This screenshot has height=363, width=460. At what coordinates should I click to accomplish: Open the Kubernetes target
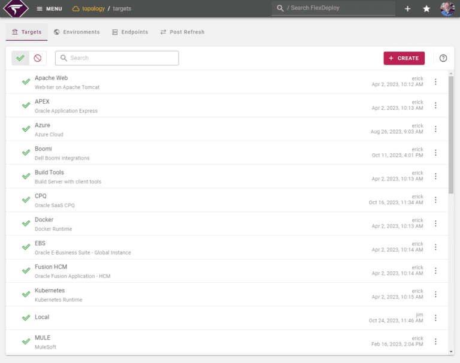[50, 291]
